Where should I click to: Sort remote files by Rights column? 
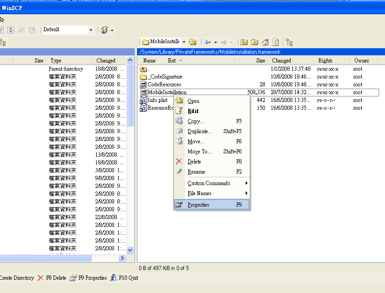[x=325, y=61]
